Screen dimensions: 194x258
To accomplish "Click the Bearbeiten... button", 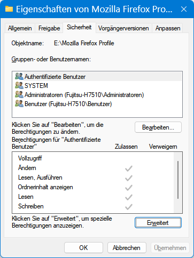I will [x=158, y=127].
